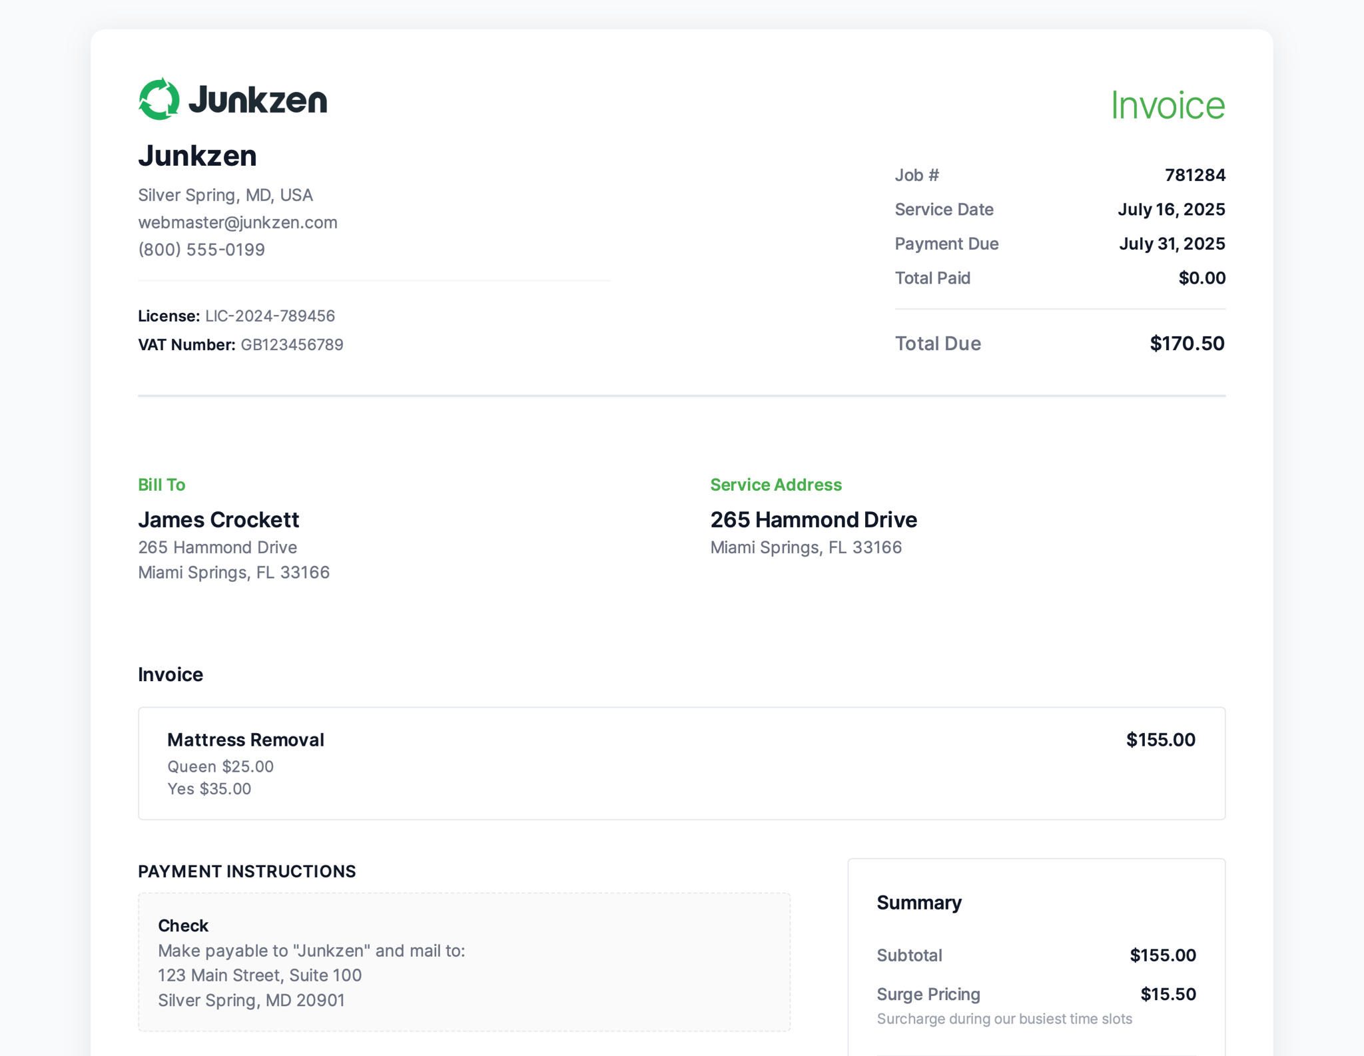
Task: Click the Payment Due date July 31, 2025
Action: tap(1172, 244)
